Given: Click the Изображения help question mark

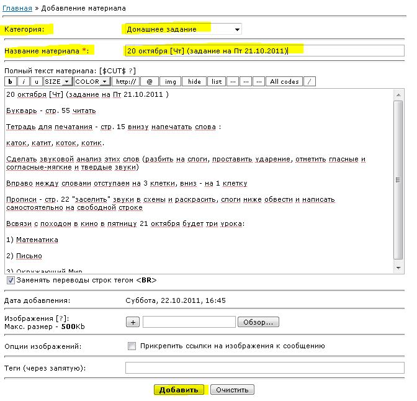Looking at the screenshot, I should click(61, 318).
